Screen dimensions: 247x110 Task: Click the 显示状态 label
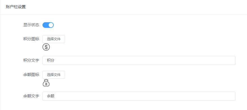[x=31, y=25]
